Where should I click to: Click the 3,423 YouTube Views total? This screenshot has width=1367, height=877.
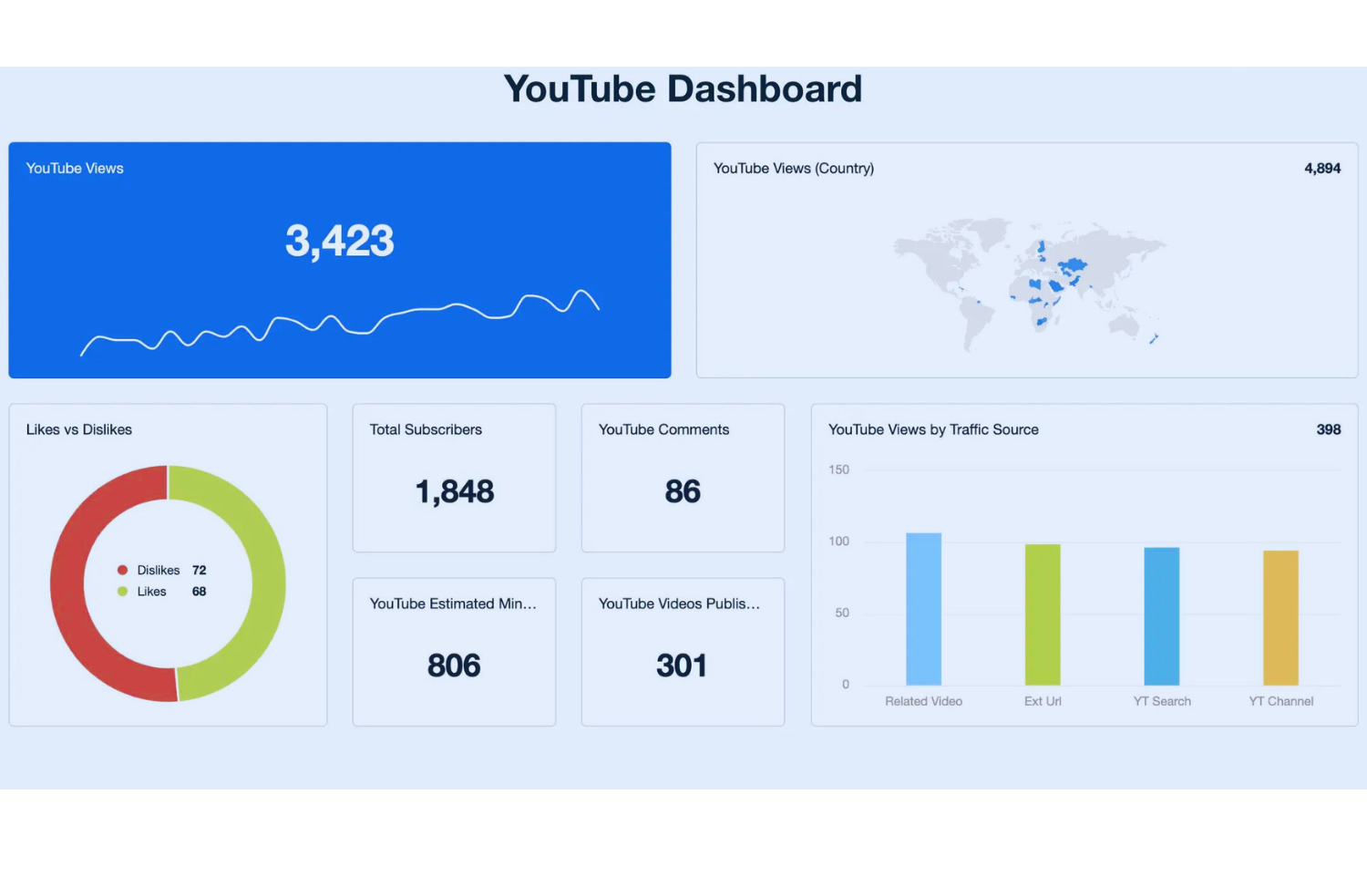click(x=339, y=241)
